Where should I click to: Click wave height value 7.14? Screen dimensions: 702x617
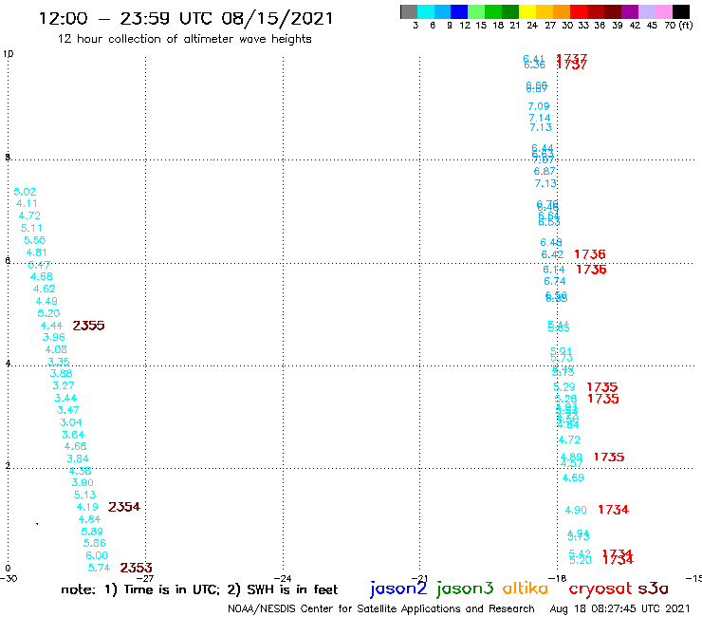point(540,119)
